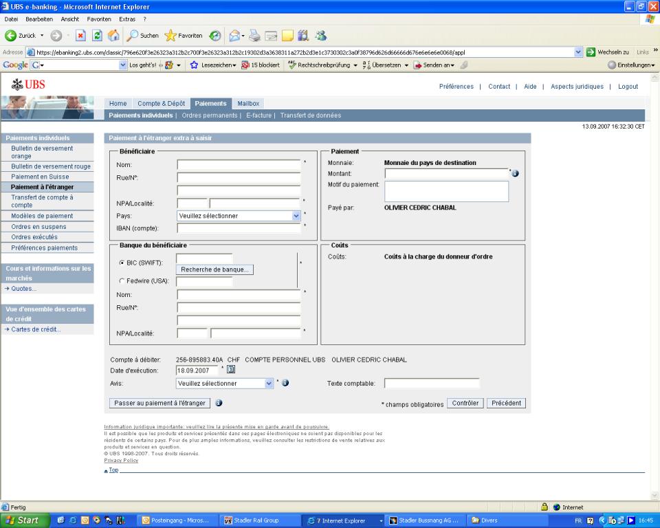Switch to the Compte & Dépôt tab
This screenshot has height=528, width=660.
click(x=161, y=103)
